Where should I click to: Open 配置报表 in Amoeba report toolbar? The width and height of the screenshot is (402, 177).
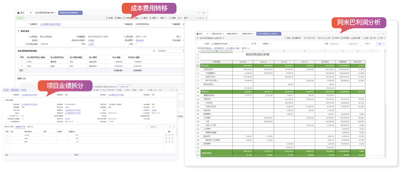[296, 38]
